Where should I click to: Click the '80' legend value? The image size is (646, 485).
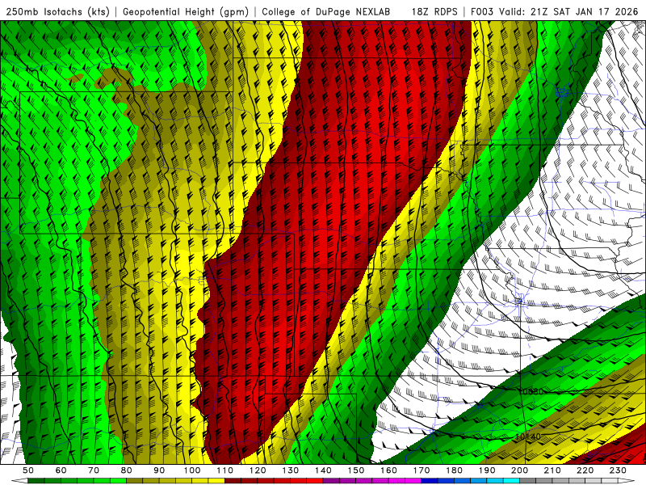pyautogui.click(x=127, y=470)
